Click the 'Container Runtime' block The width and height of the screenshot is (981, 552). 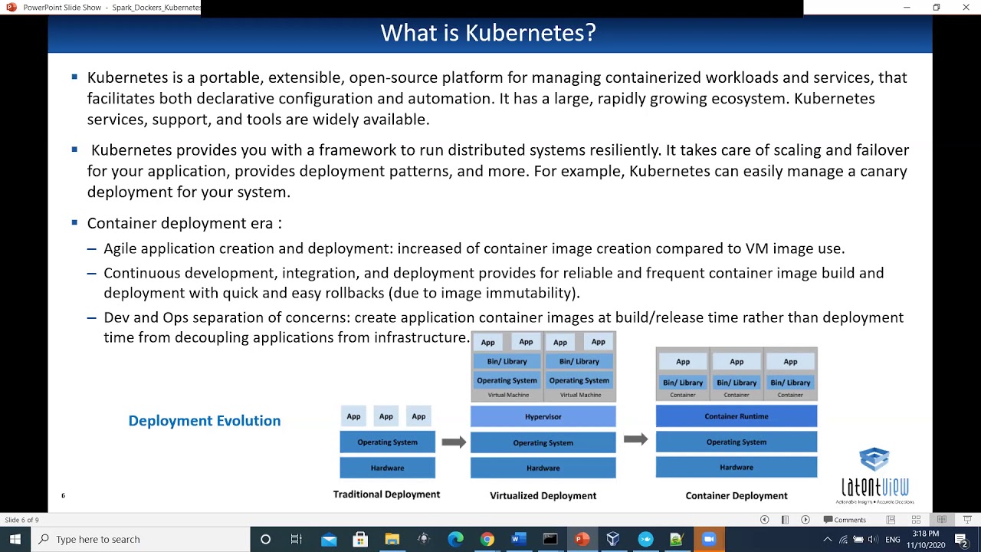pyautogui.click(x=737, y=416)
